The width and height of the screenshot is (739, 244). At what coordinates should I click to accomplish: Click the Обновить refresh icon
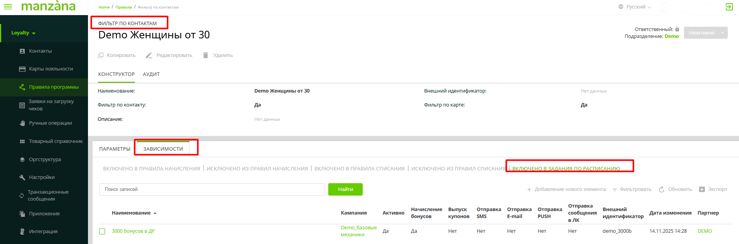click(661, 189)
